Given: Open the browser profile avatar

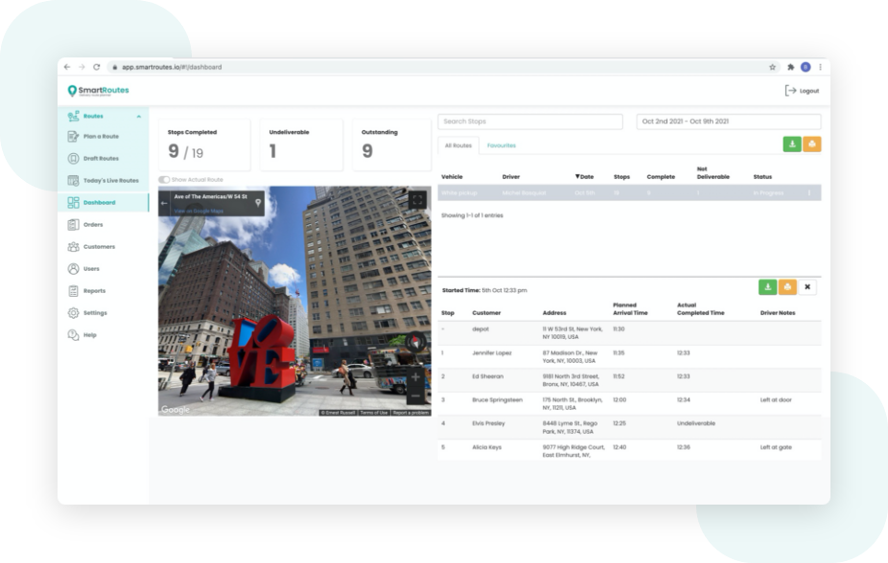Looking at the screenshot, I should (806, 67).
